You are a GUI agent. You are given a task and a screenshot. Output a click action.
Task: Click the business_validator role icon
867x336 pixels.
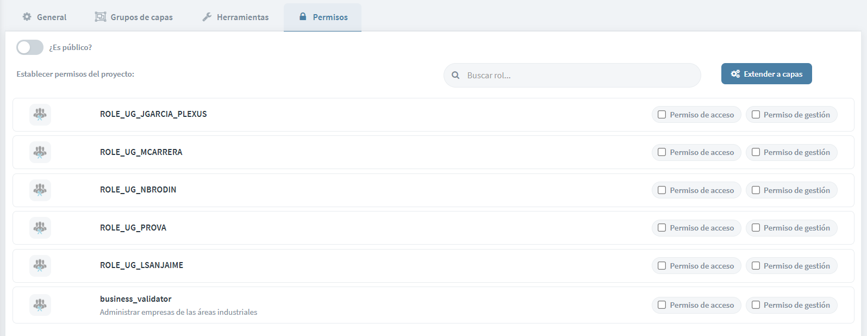click(40, 305)
